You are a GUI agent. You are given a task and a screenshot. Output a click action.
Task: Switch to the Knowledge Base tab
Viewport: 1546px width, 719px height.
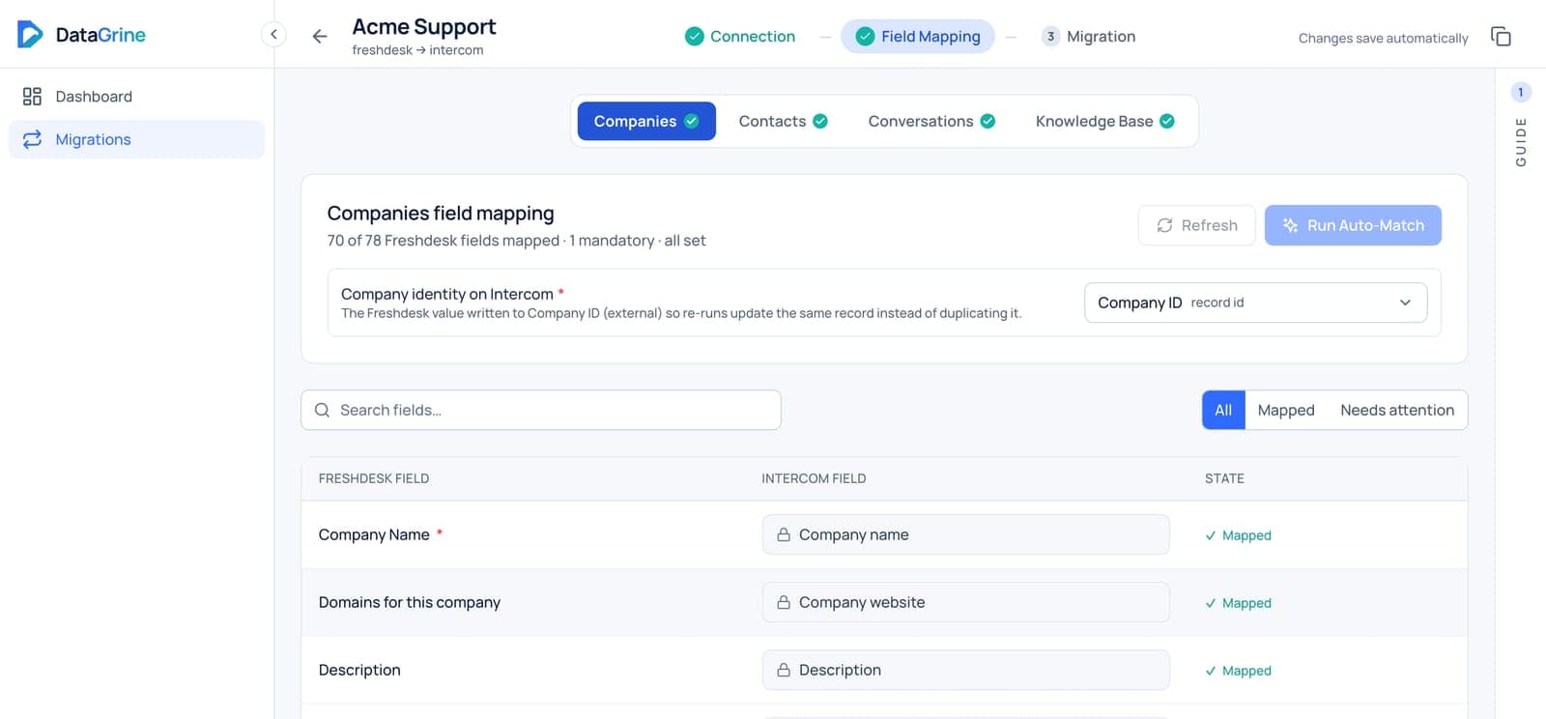point(1104,121)
